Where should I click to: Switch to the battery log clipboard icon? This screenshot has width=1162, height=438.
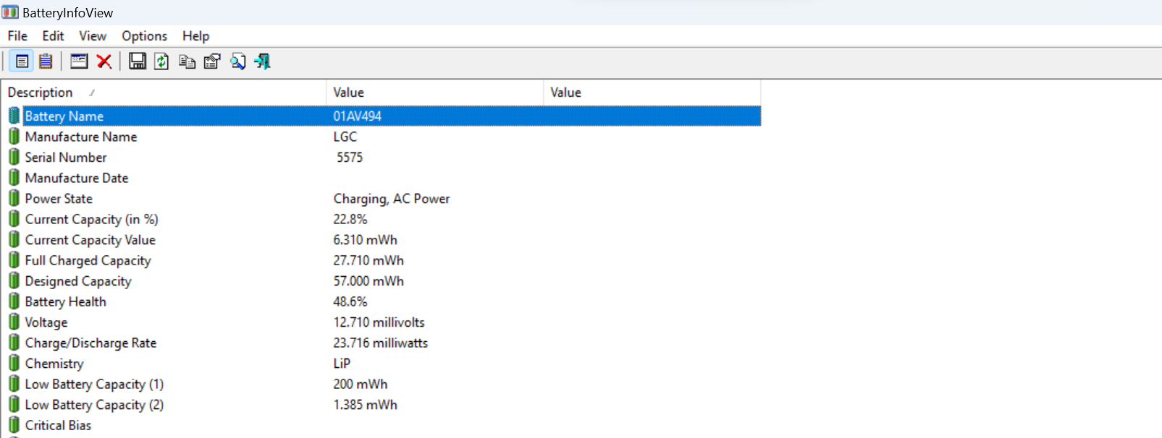tap(46, 61)
